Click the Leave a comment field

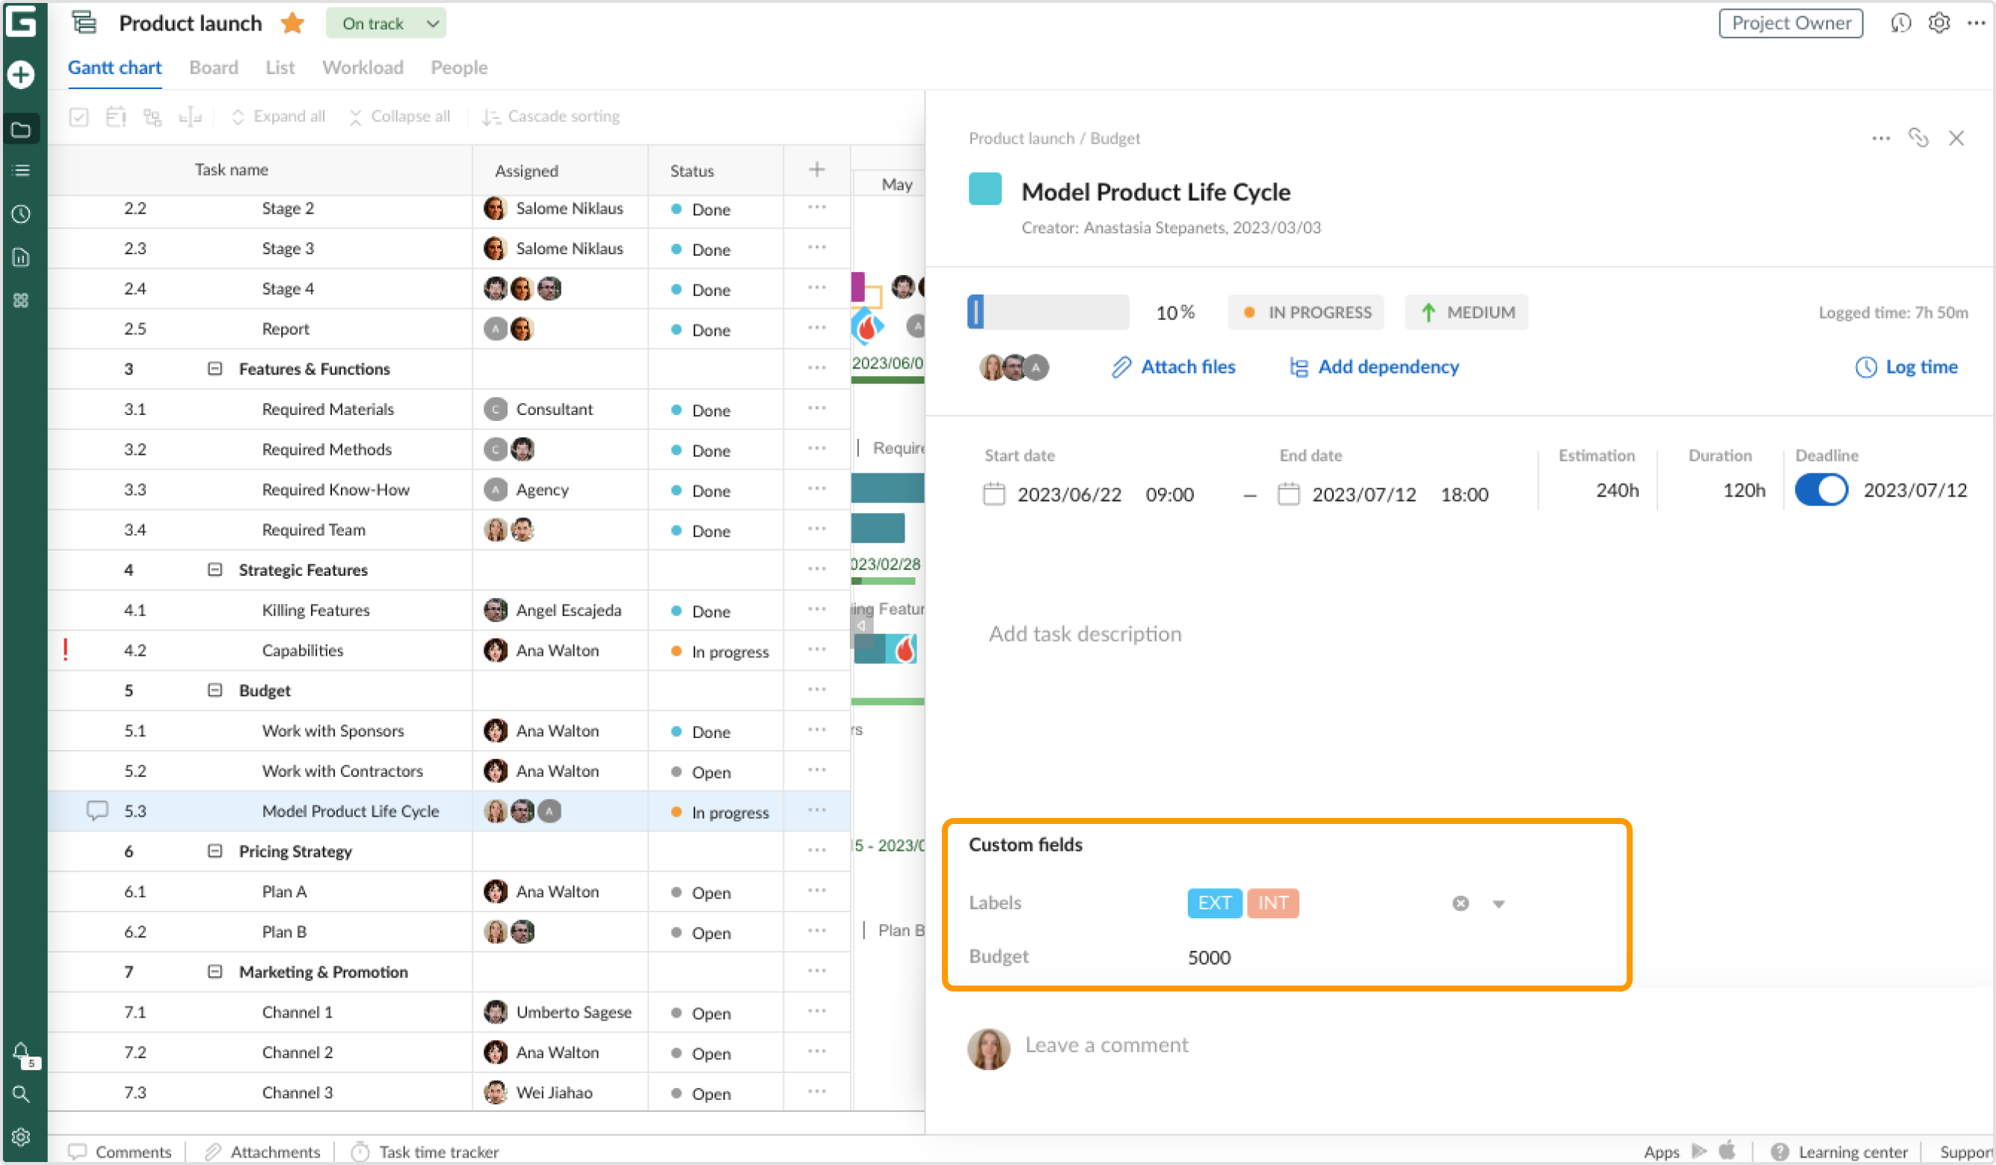tap(1106, 1045)
